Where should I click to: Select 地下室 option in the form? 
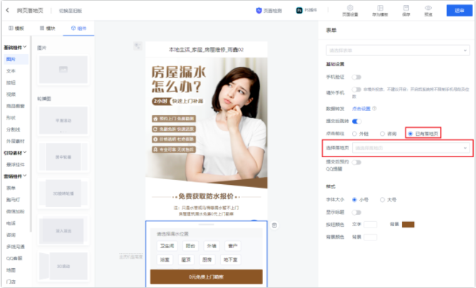(x=230, y=260)
